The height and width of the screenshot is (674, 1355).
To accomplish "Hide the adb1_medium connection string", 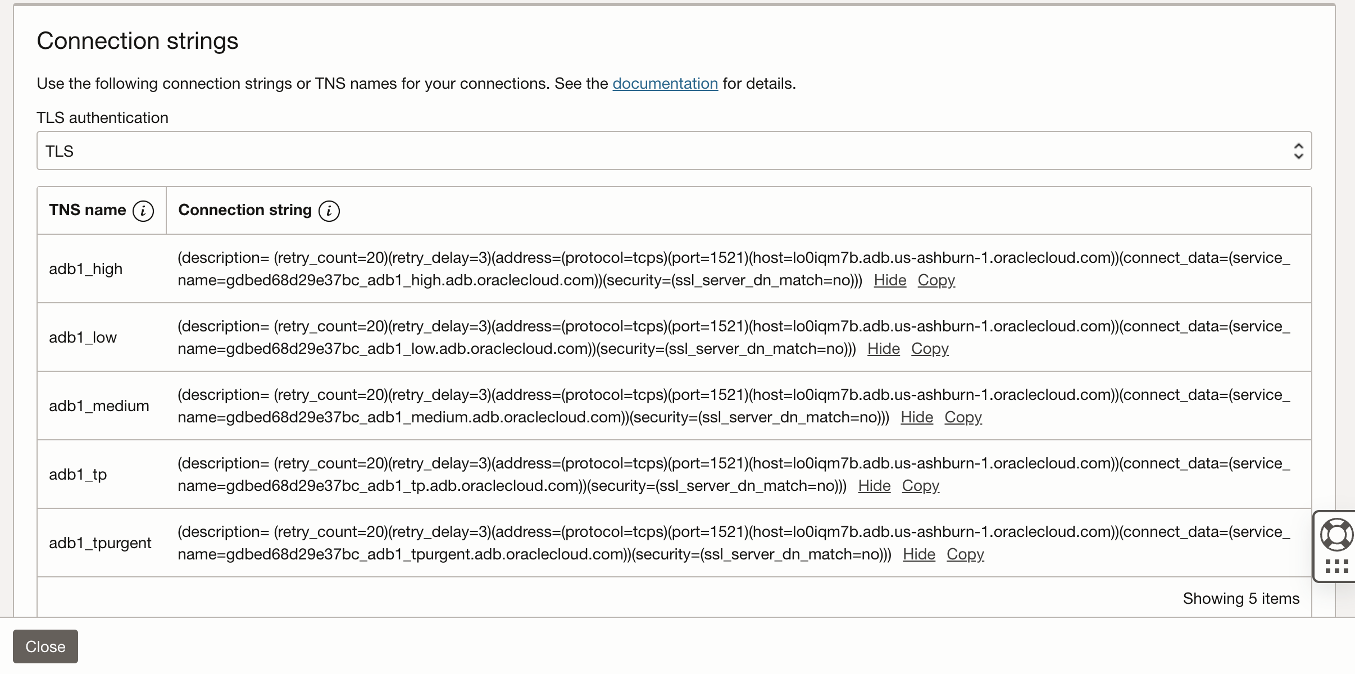I will tap(917, 417).
